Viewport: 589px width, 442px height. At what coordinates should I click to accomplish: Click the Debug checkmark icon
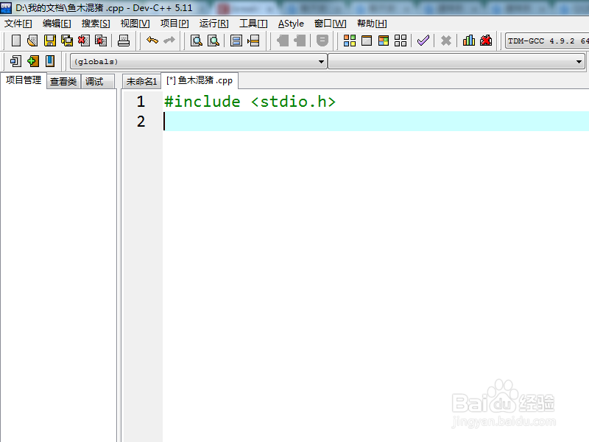coord(423,41)
